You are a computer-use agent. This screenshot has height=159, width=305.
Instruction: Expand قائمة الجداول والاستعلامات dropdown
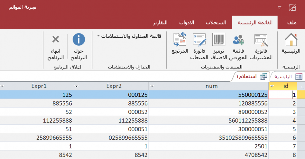click(99, 36)
